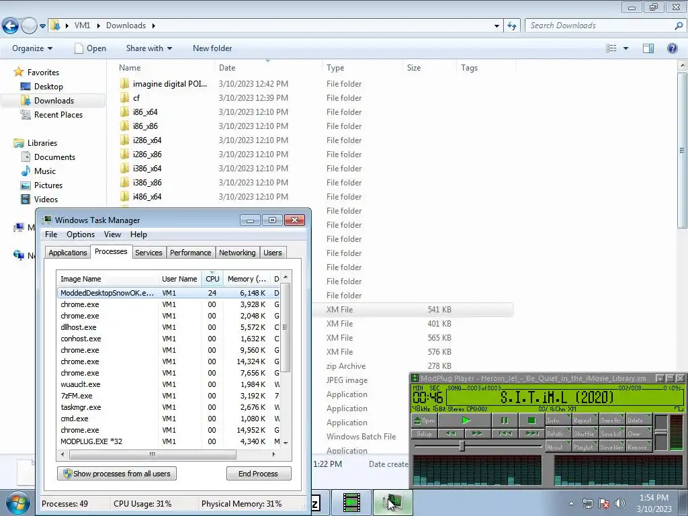The width and height of the screenshot is (688, 516).
Task: Stop playback in ModPlug Player
Action: [531, 421]
